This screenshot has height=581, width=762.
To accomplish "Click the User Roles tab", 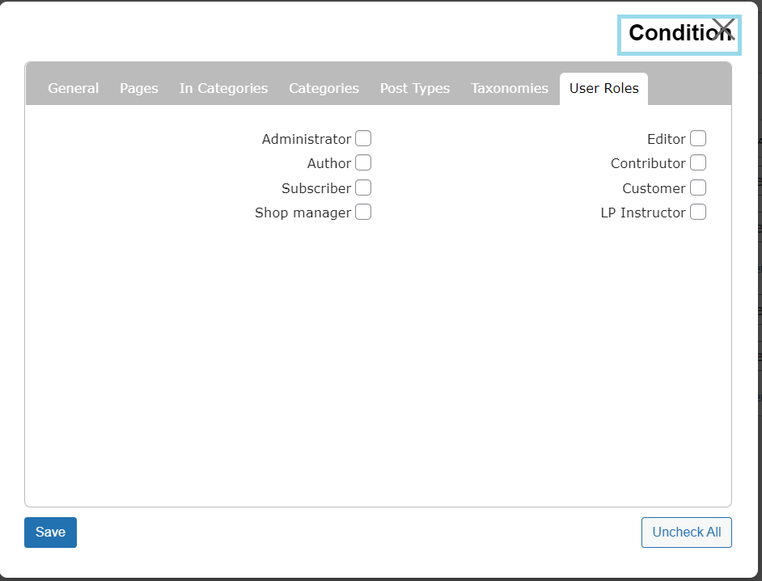I will coord(603,89).
